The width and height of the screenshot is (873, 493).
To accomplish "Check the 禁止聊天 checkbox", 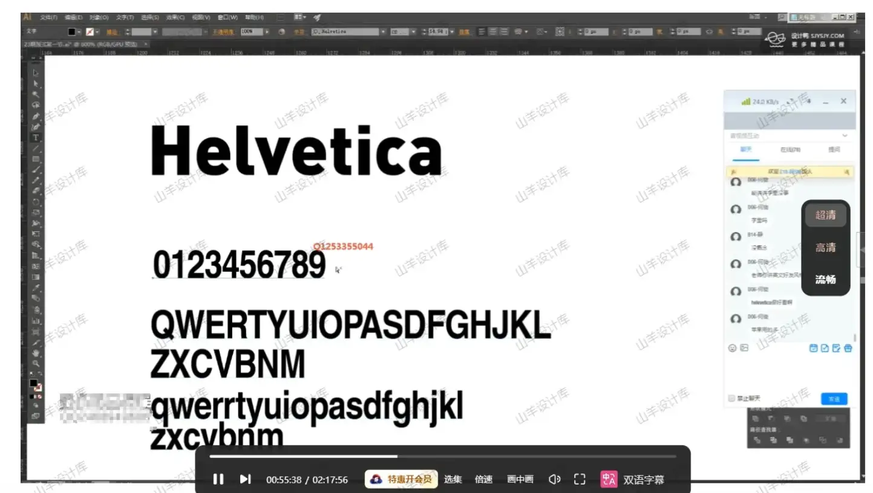I will point(732,398).
